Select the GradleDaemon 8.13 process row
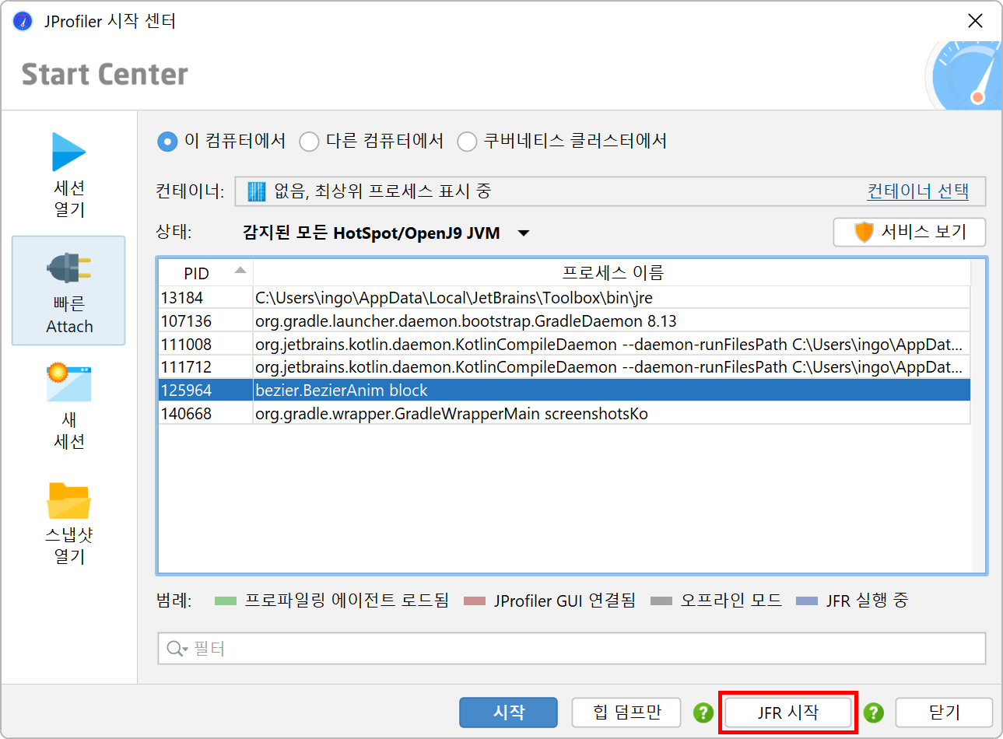This screenshot has width=1003, height=739. click(564, 321)
